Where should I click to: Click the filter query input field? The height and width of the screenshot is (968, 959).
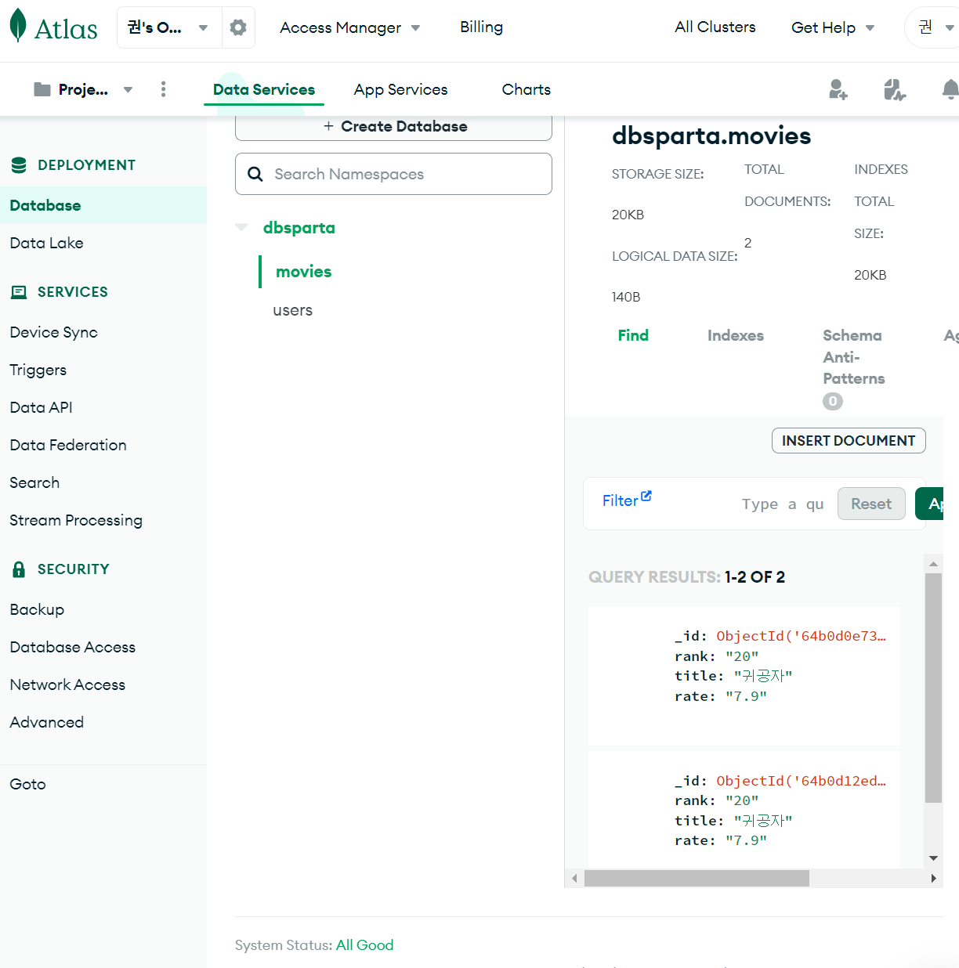click(783, 504)
